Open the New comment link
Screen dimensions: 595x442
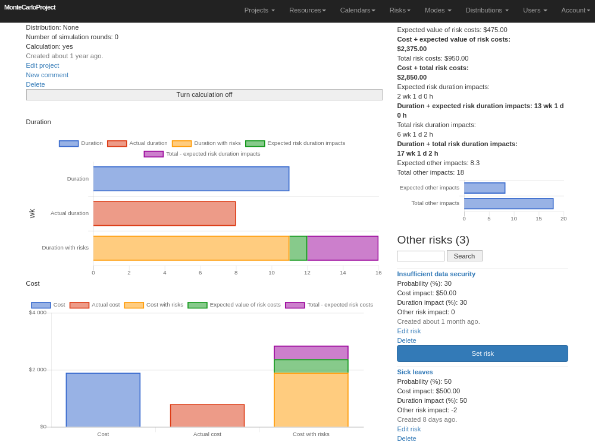pyautogui.click(x=47, y=75)
